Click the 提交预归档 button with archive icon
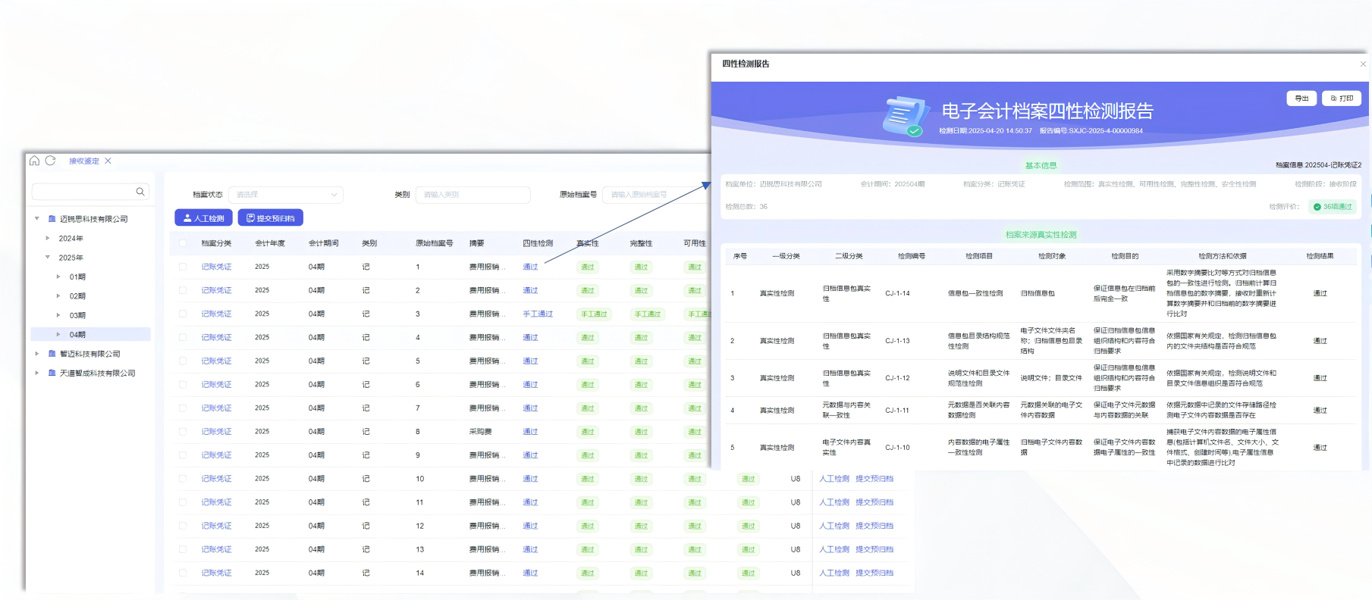The image size is (1372, 600). (270, 218)
